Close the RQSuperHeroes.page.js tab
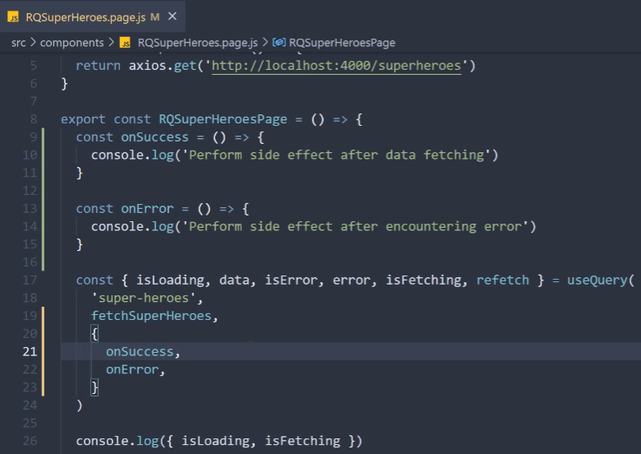Image resolution: width=641 pixels, height=454 pixels. point(172,16)
